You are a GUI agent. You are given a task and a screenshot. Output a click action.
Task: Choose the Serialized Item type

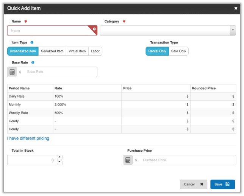pyautogui.click(x=52, y=51)
